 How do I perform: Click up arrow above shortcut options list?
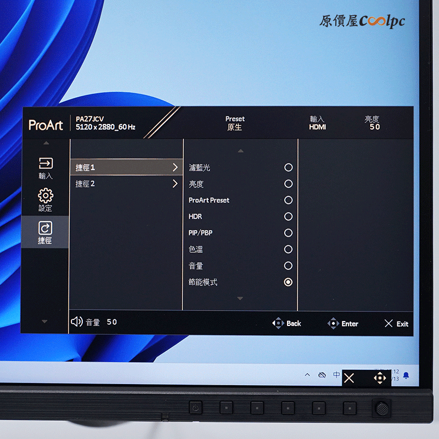coord(240,151)
